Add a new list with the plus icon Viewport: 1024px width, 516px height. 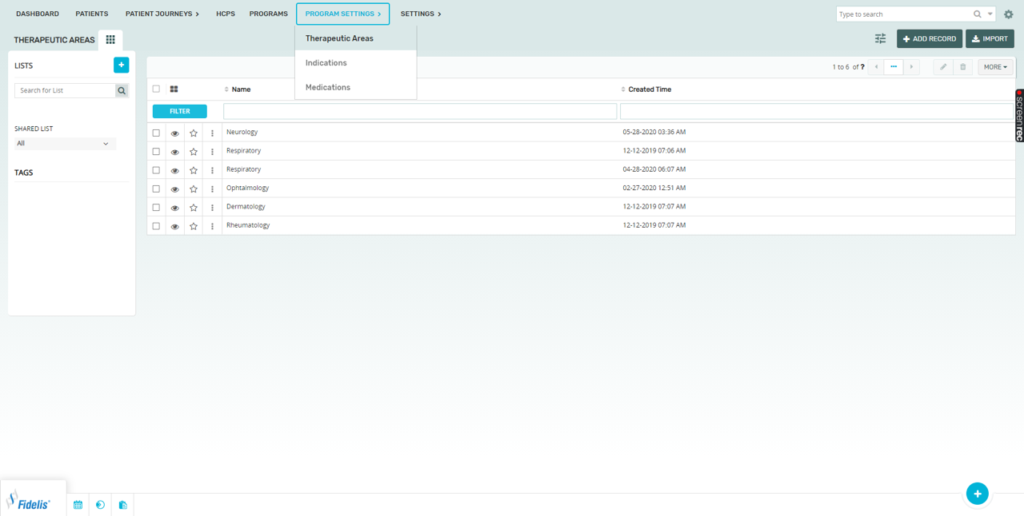point(122,65)
